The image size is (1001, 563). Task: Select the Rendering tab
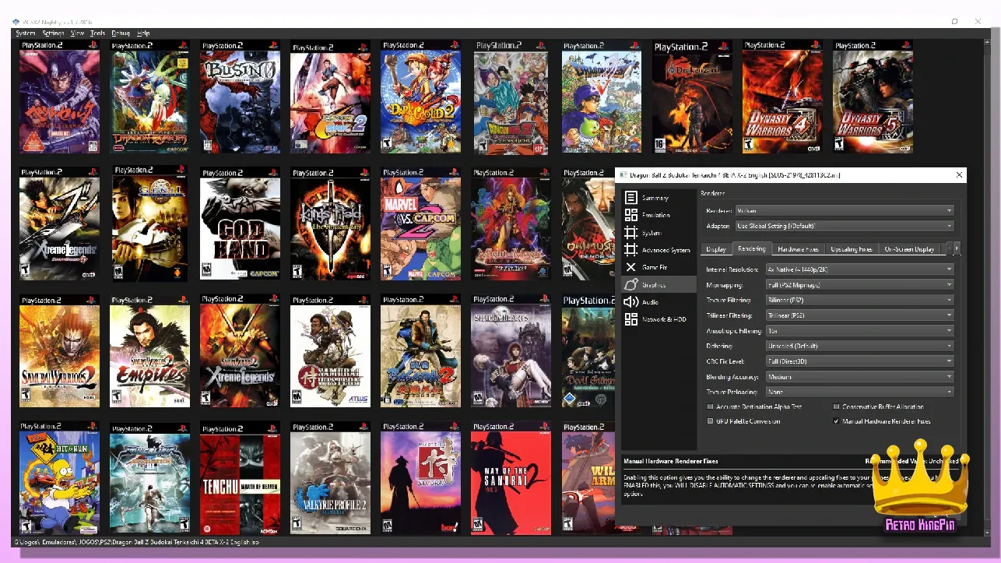[x=751, y=248]
